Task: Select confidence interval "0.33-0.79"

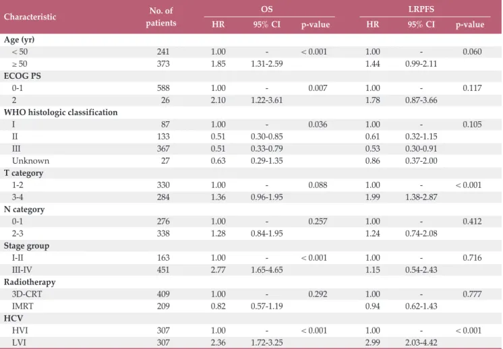Action: click(x=267, y=149)
